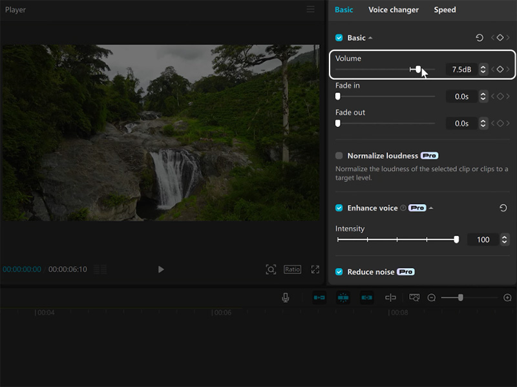
Task: Click the Reduce noise Pro badge
Action: click(x=406, y=272)
